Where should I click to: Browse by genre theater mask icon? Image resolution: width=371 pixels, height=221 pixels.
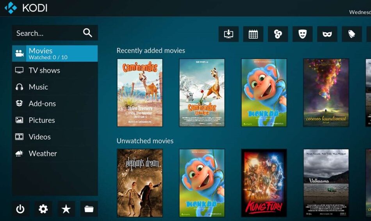(x=302, y=34)
